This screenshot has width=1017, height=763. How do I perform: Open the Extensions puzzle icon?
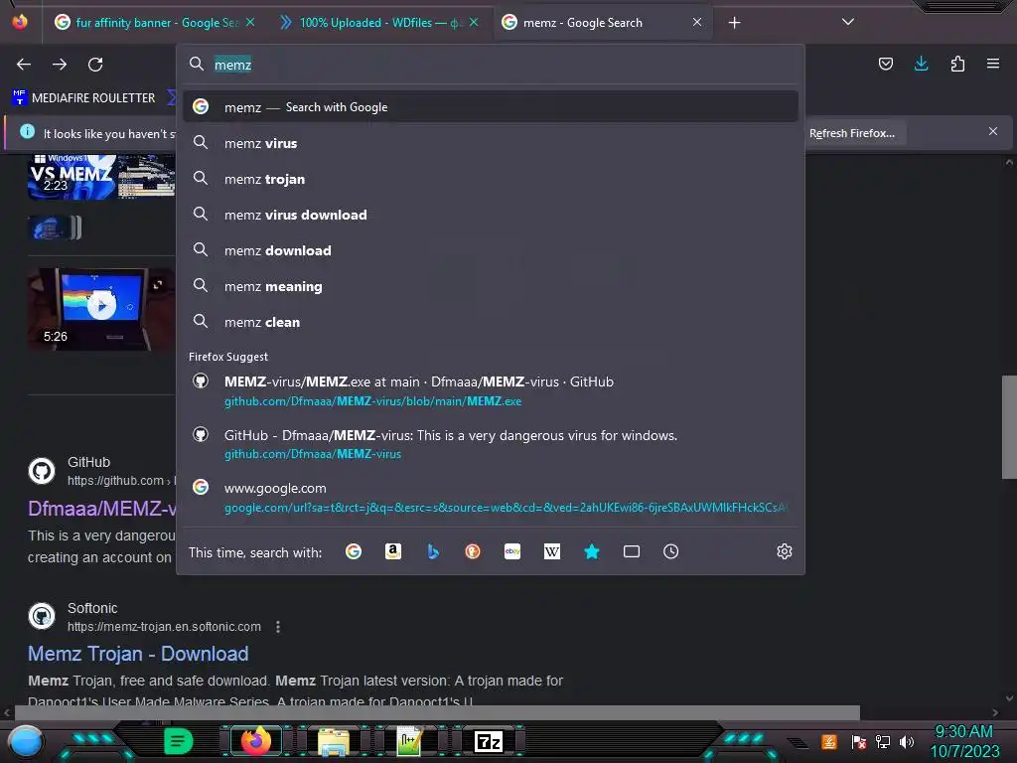tap(957, 64)
